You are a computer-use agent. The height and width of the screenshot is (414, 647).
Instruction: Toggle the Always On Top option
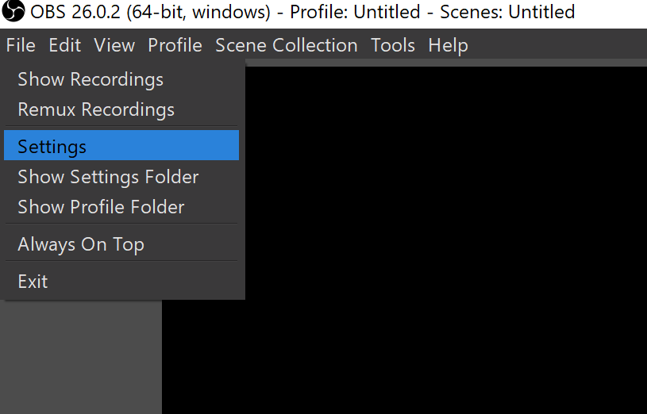pyautogui.click(x=81, y=244)
